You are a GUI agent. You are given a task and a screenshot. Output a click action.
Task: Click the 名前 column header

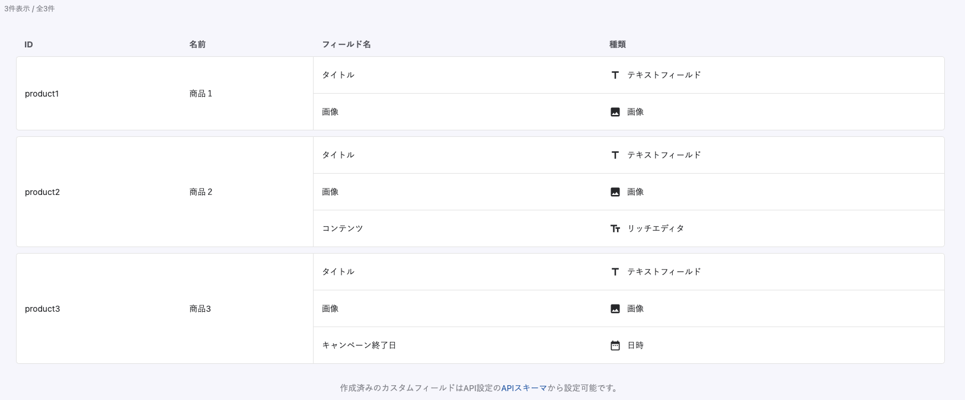click(197, 44)
